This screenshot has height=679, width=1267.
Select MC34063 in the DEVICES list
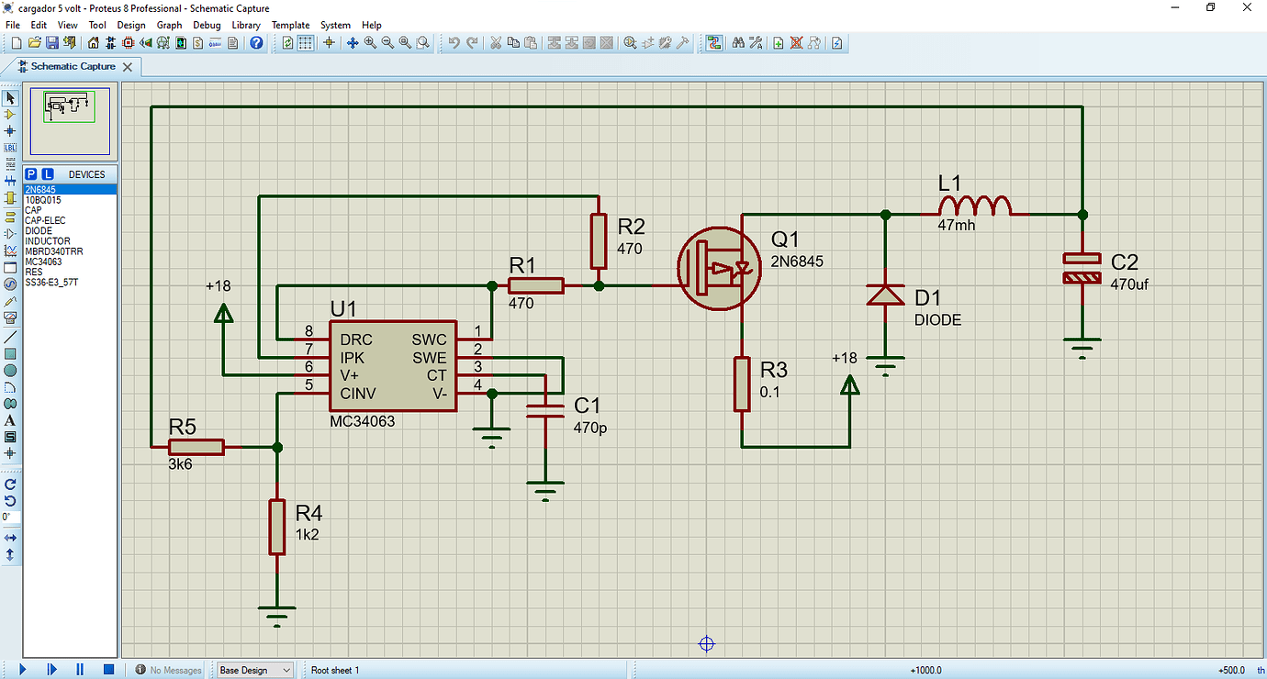[x=42, y=262]
